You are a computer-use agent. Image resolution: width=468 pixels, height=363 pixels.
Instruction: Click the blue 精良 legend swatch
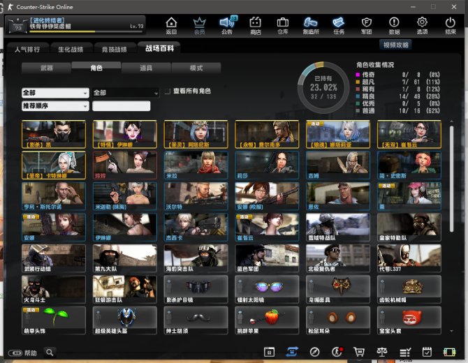358,96
